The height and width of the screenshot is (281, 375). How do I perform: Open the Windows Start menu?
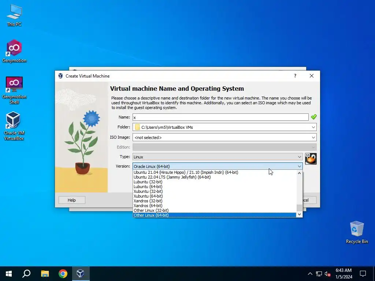tap(9, 274)
